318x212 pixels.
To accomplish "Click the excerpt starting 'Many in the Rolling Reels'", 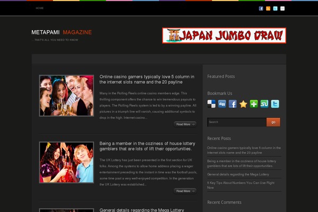I will pos(148,105).
